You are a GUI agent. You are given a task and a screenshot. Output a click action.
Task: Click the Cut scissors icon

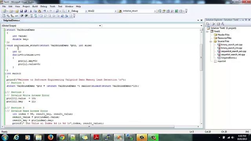(x=31, y=11)
